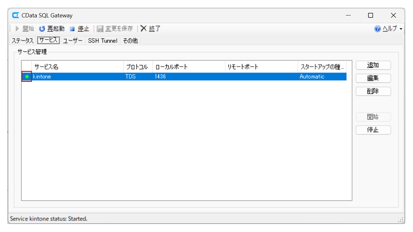This screenshot has width=413, height=232.
Task: Click the 追加 add service button
Action: click(373, 65)
